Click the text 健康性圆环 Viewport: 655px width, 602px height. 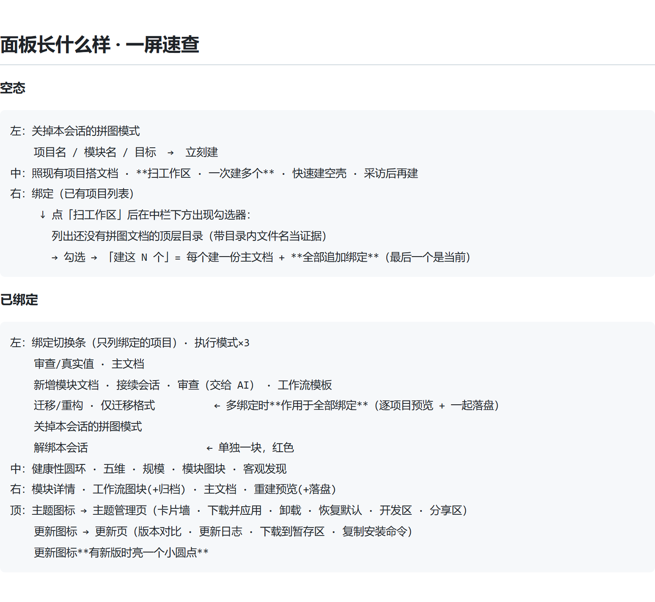tap(59, 469)
